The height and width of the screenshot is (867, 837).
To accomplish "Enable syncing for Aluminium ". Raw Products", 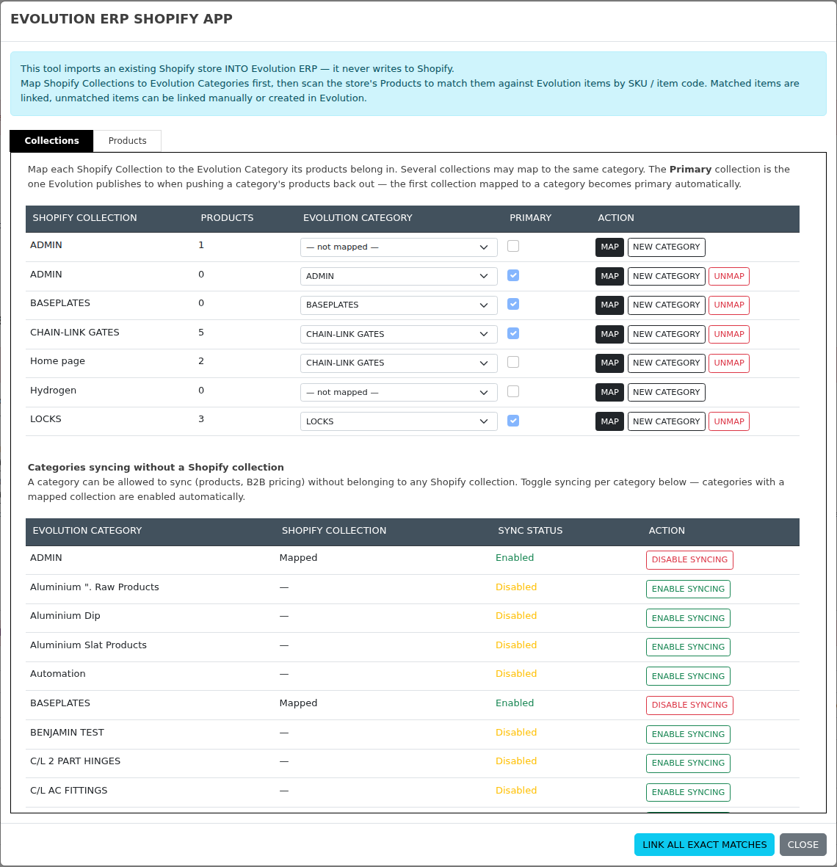I will pos(688,589).
